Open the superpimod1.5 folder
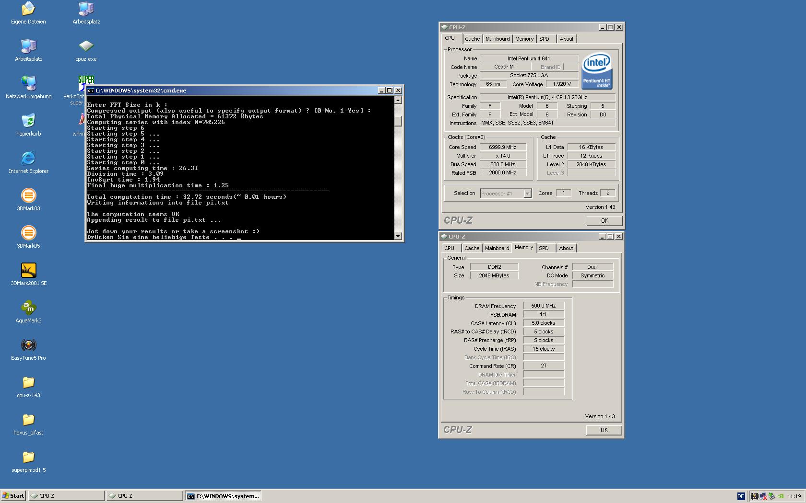 click(28, 461)
